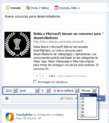Choose minute 00 in the dropdown list

pyautogui.click(x=88, y=99)
